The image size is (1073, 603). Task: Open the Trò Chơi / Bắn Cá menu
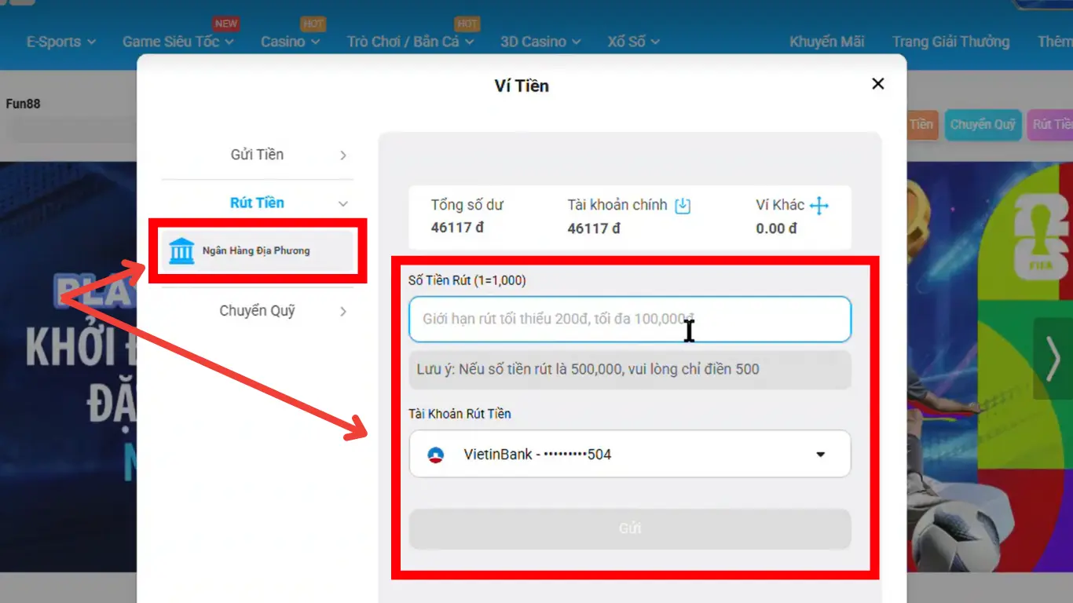pyautogui.click(x=410, y=42)
